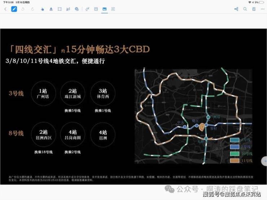Open the bookmarks panel
The height and width of the screenshot is (200, 267).
tap(253, 9)
